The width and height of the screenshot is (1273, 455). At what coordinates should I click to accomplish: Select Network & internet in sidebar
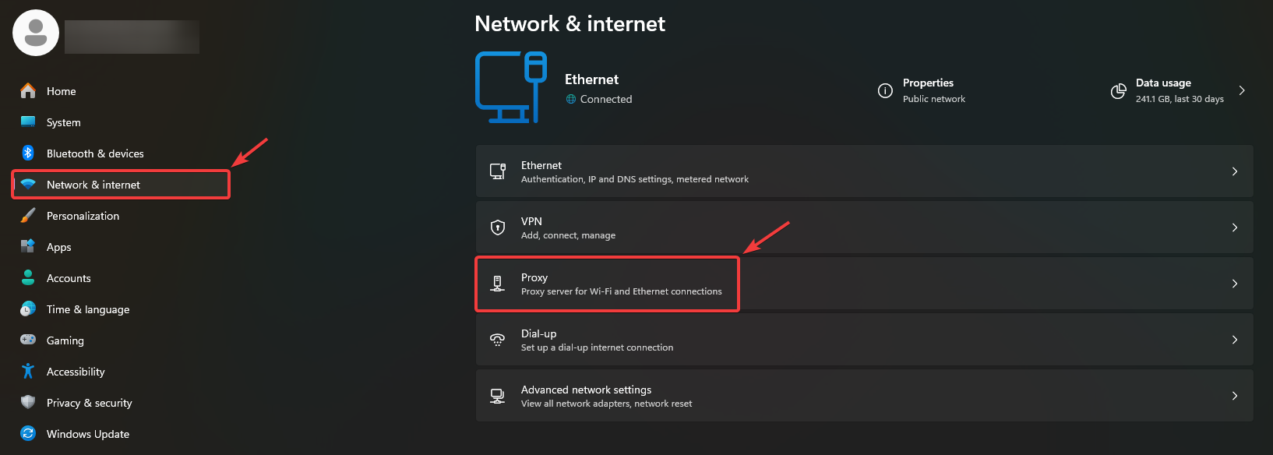[93, 185]
